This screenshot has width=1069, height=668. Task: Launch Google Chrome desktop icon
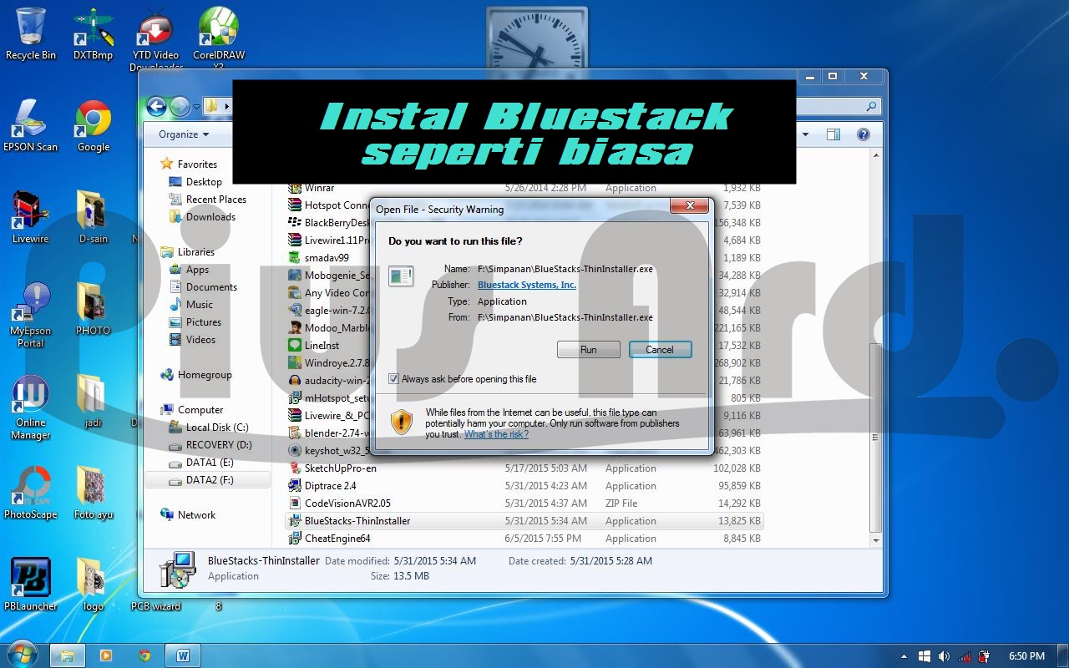pyautogui.click(x=93, y=125)
